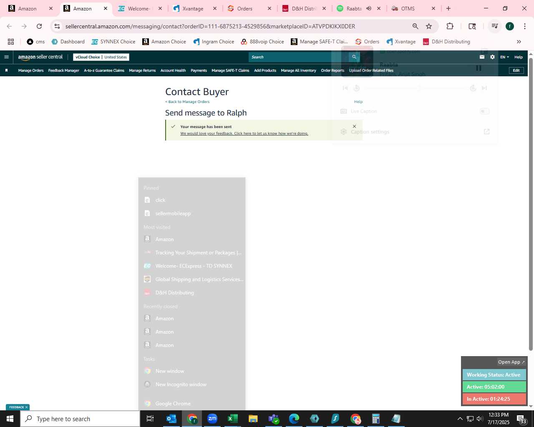This screenshot has width=534, height=427.
Task: Show hidden system tray icons
Action: pyautogui.click(x=460, y=419)
